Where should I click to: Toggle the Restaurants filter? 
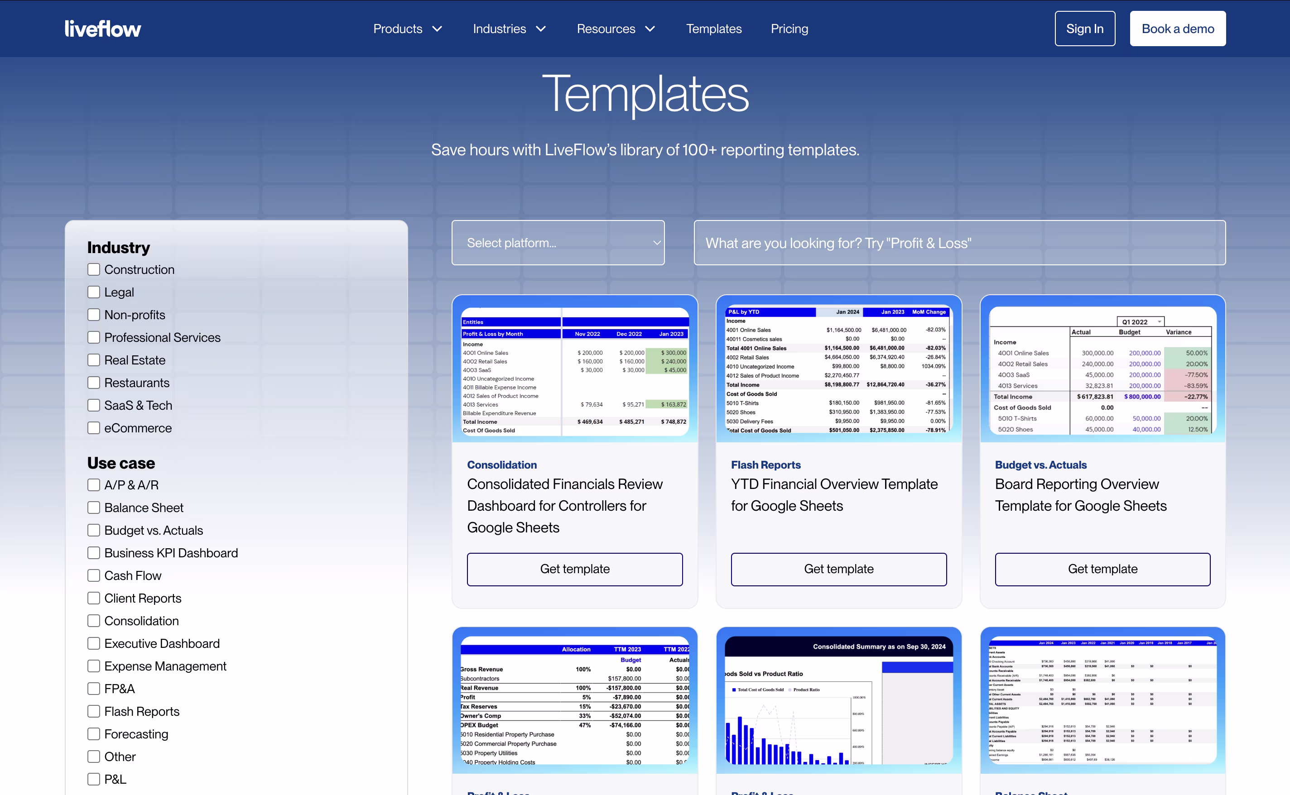[x=94, y=382]
